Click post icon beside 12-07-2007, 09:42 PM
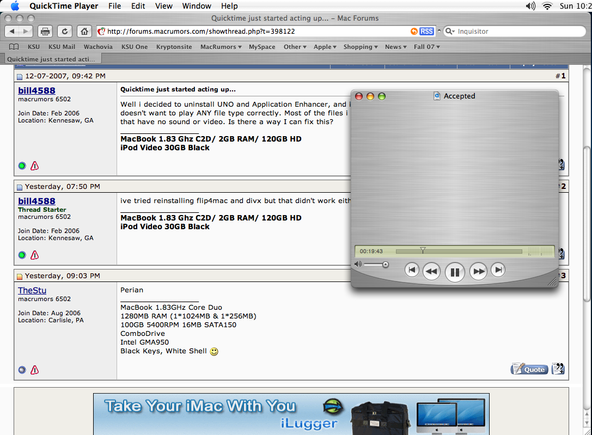592x435 pixels. (20, 77)
